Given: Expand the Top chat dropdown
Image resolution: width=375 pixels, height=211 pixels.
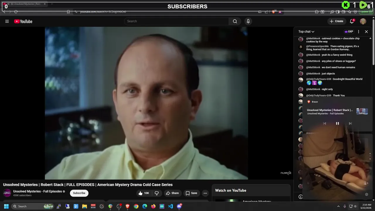Looking at the screenshot, I should click(306, 31).
